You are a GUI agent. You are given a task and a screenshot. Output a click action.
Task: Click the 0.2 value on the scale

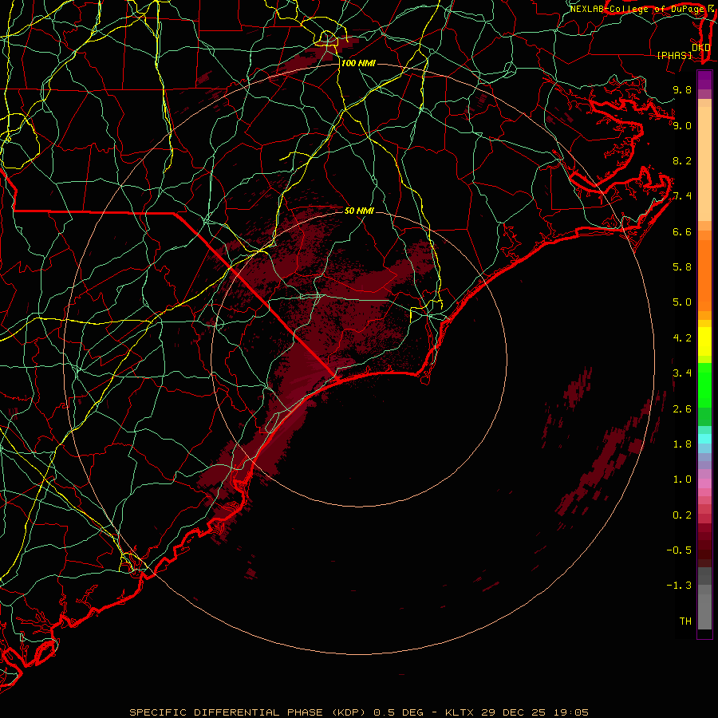682,515
